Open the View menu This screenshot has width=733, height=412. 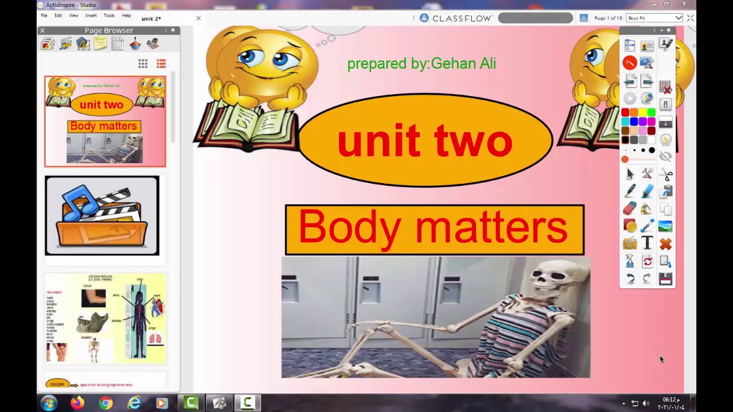[x=74, y=15]
